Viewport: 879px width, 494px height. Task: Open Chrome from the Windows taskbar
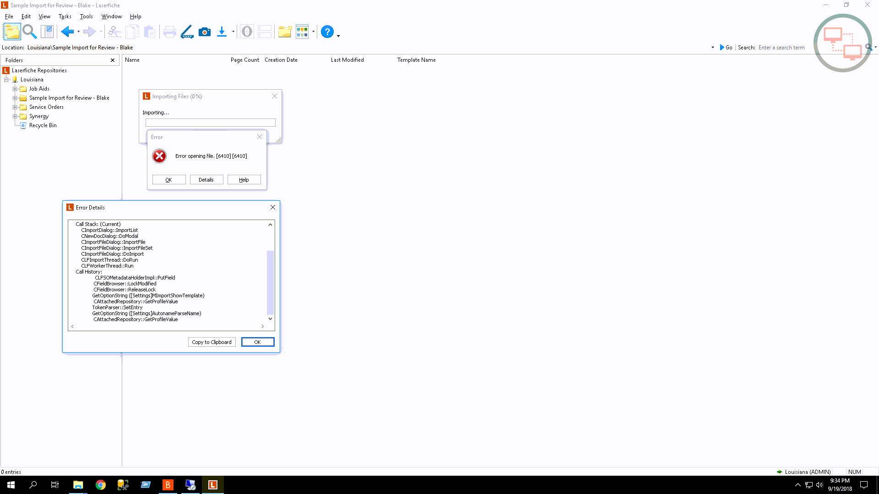(x=101, y=485)
